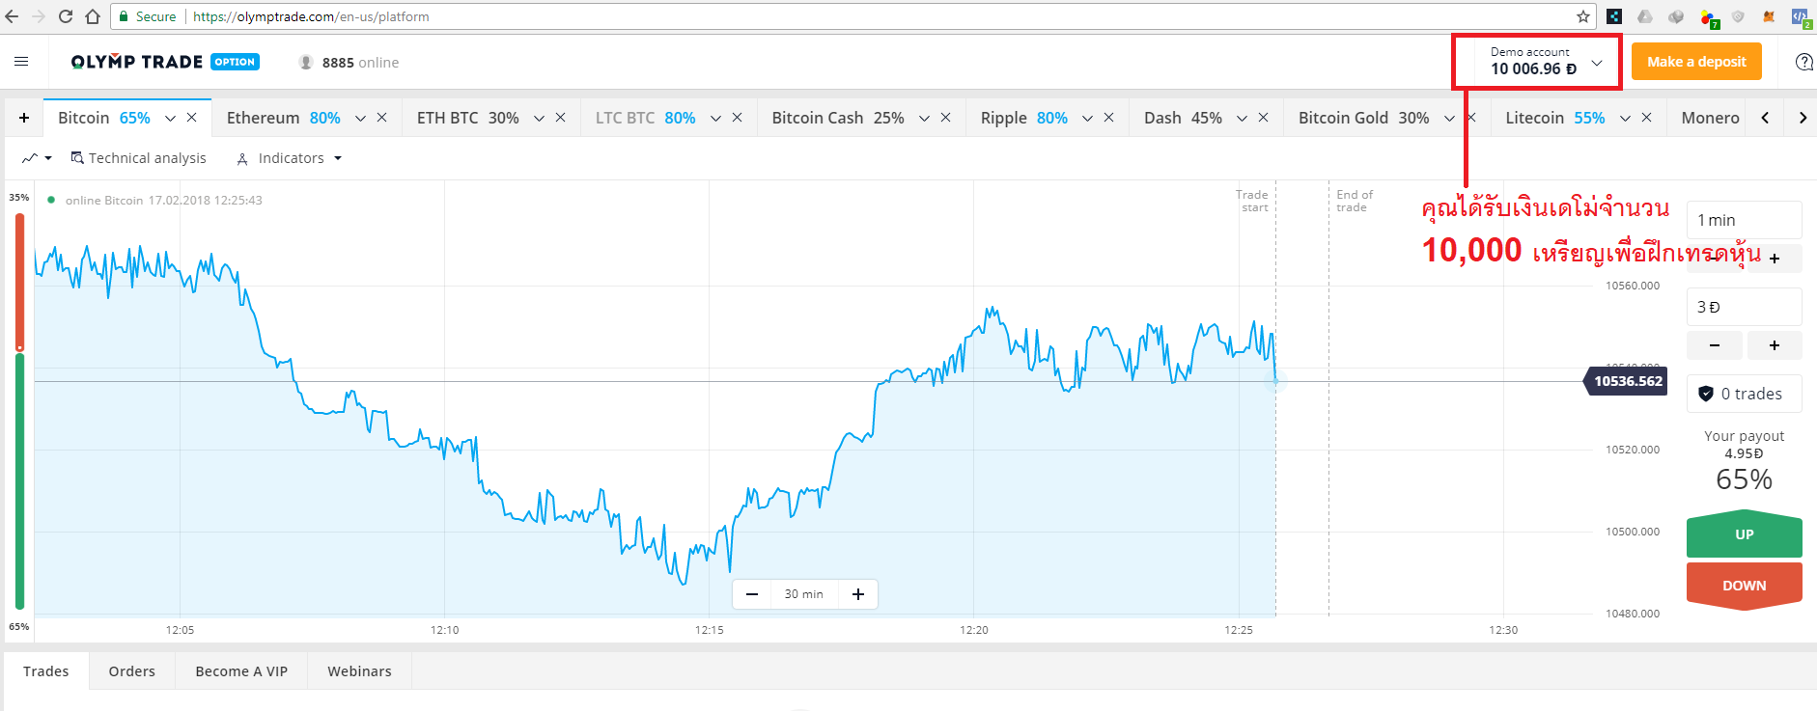Screen dimensions: 1817x711
Task: Open the Webinars bottom tab
Action: [x=359, y=671]
